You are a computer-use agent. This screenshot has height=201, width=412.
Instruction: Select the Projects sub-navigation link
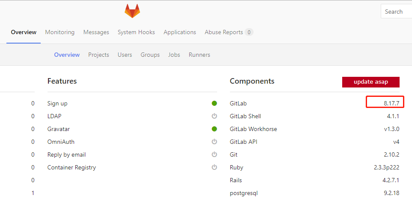point(99,55)
